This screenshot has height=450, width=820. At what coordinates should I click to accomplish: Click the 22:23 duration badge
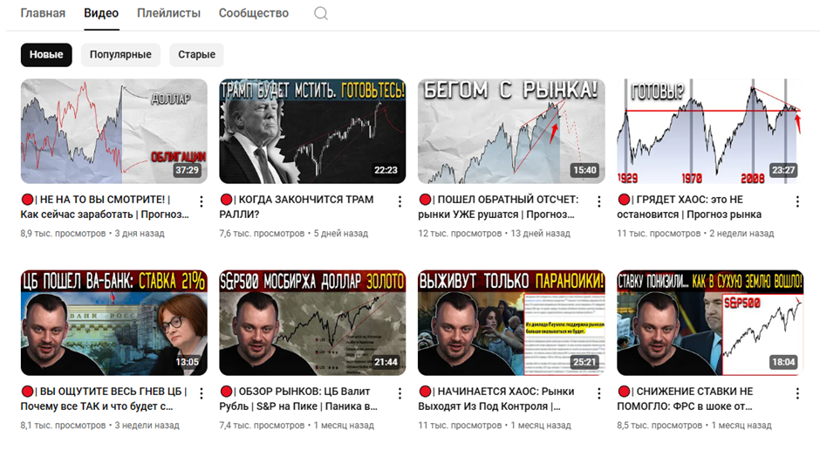click(x=386, y=170)
